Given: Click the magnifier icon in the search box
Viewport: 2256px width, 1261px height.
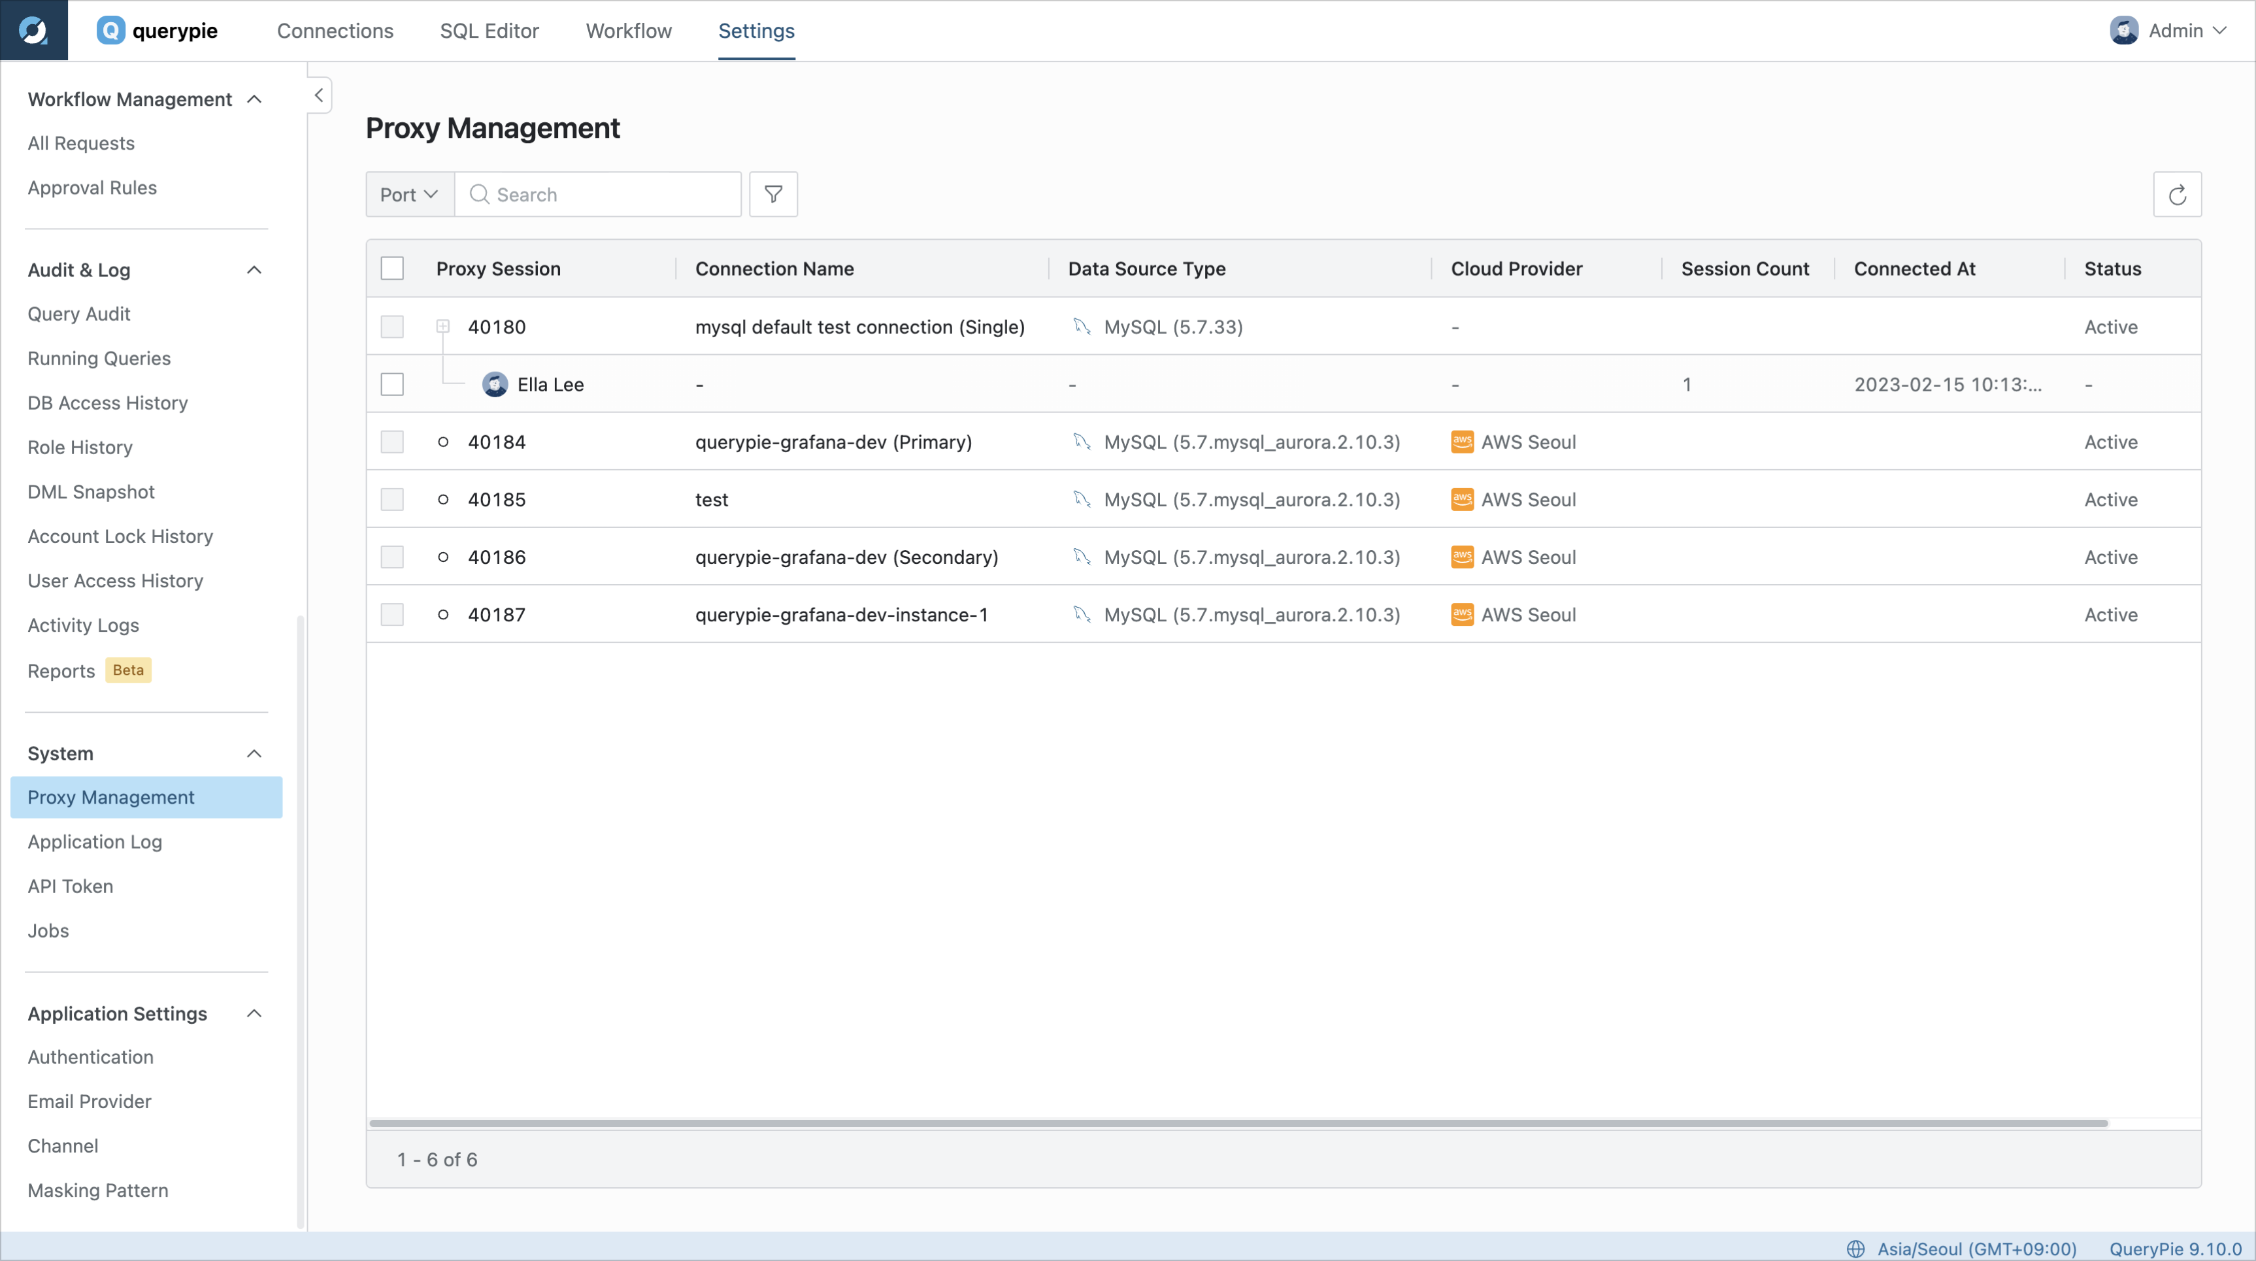Looking at the screenshot, I should pos(479,195).
